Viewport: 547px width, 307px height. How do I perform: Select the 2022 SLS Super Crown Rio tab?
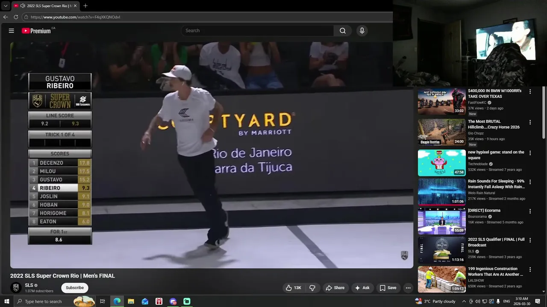click(45, 6)
